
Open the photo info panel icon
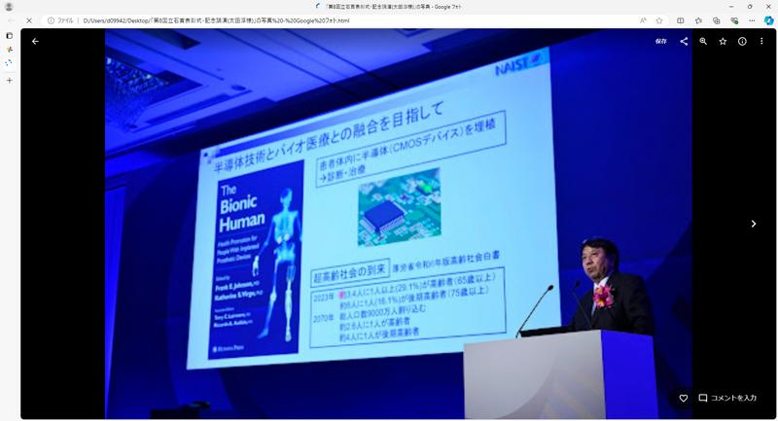tap(742, 42)
